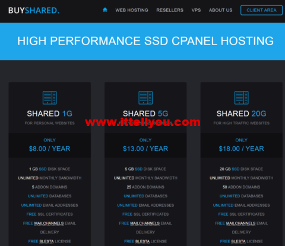Click the $18.00 / Year price

click(x=242, y=149)
